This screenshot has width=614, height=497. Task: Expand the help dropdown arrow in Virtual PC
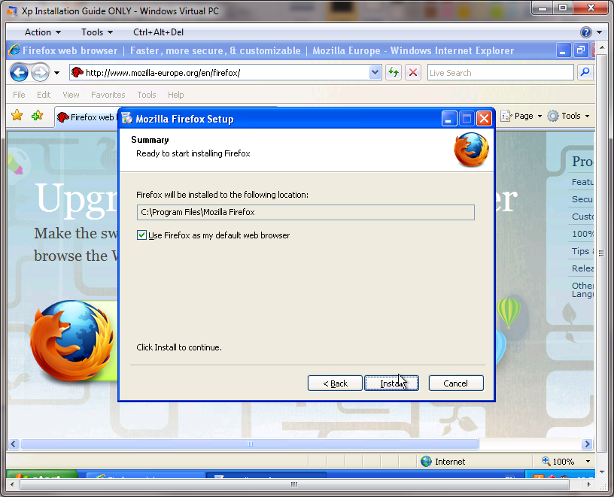(600, 32)
